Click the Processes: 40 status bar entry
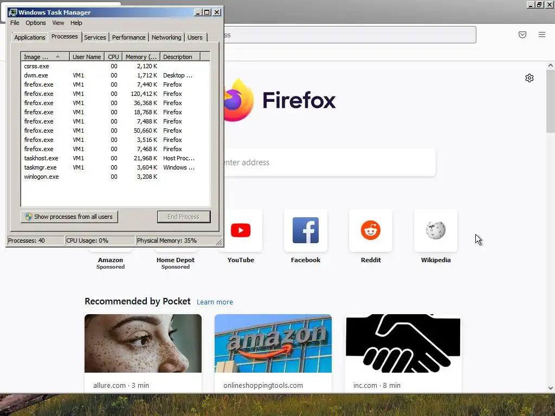The height and width of the screenshot is (416, 555). 35,240
